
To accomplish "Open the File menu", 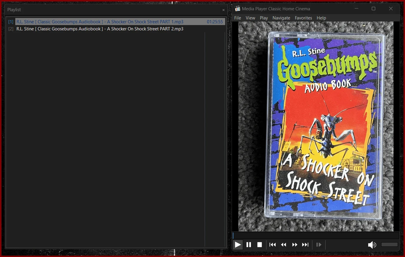I will pos(238,18).
